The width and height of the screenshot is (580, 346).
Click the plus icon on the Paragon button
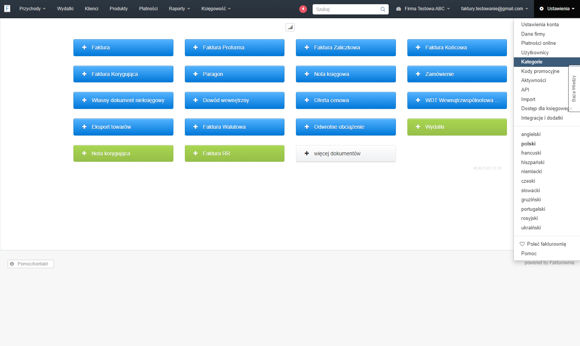(195, 74)
